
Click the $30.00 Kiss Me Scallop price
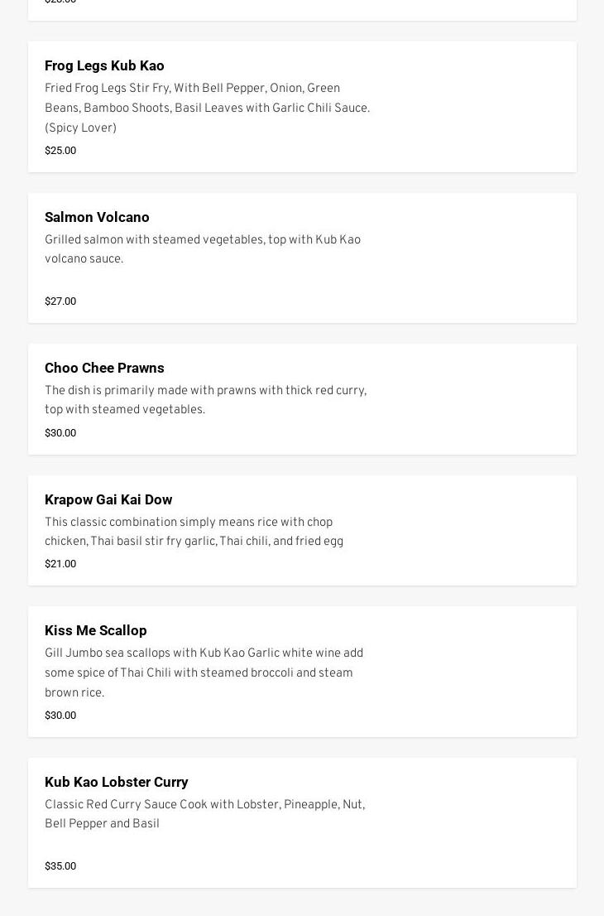point(60,716)
